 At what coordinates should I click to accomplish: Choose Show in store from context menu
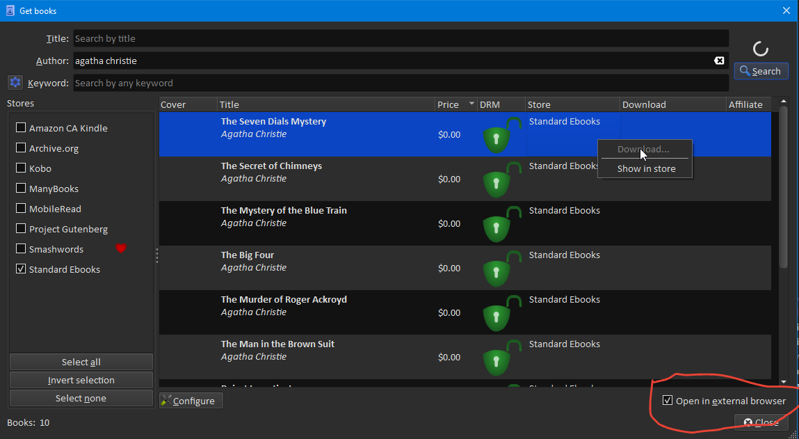tap(645, 168)
